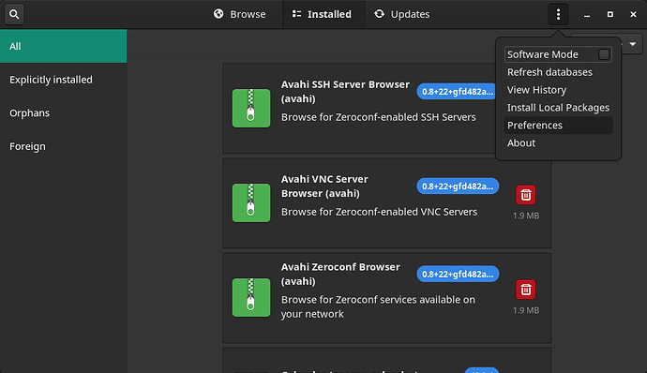
Task: Select the All filter in sidebar
Action: (x=63, y=46)
